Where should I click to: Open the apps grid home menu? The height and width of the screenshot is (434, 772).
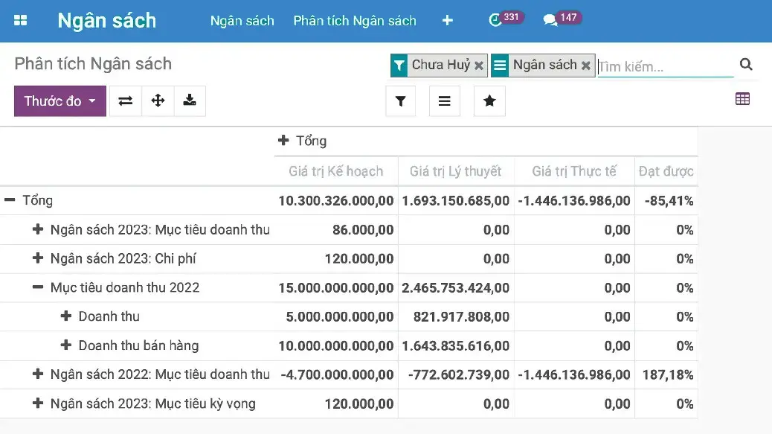(20, 21)
